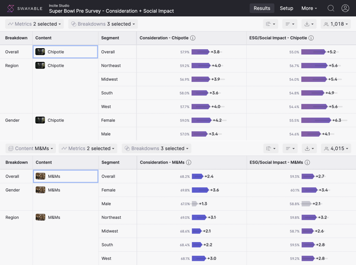The image size is (356, 265).
Task: Expand Metrics 2 selected dropdown for Chipotle
Action: pos(35,24)
